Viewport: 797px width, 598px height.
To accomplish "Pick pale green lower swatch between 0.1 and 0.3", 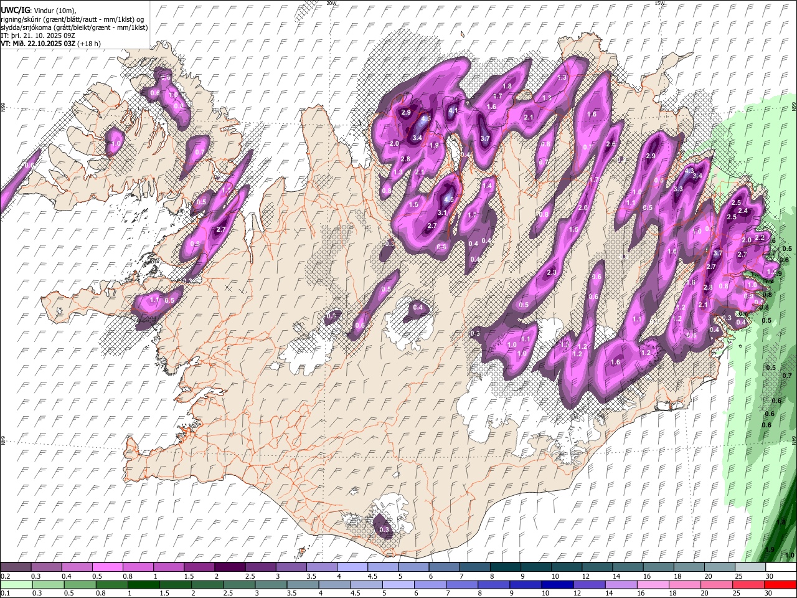I will tap(16, 584).
